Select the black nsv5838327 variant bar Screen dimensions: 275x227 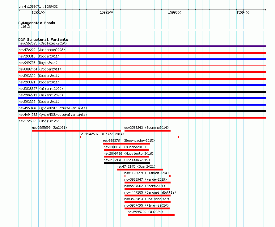(x=142, y=92)
